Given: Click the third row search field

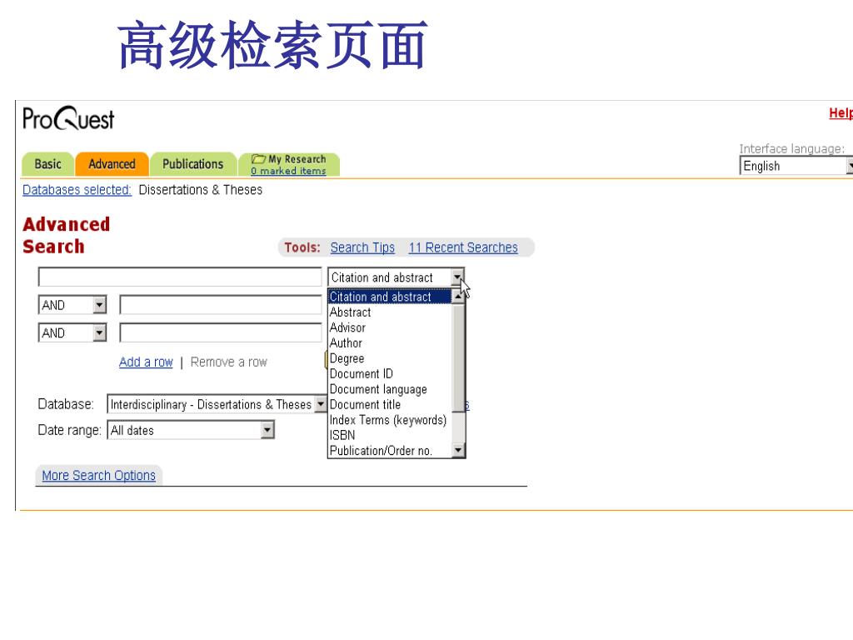Looking at the screenshot, I should point(221,332).
